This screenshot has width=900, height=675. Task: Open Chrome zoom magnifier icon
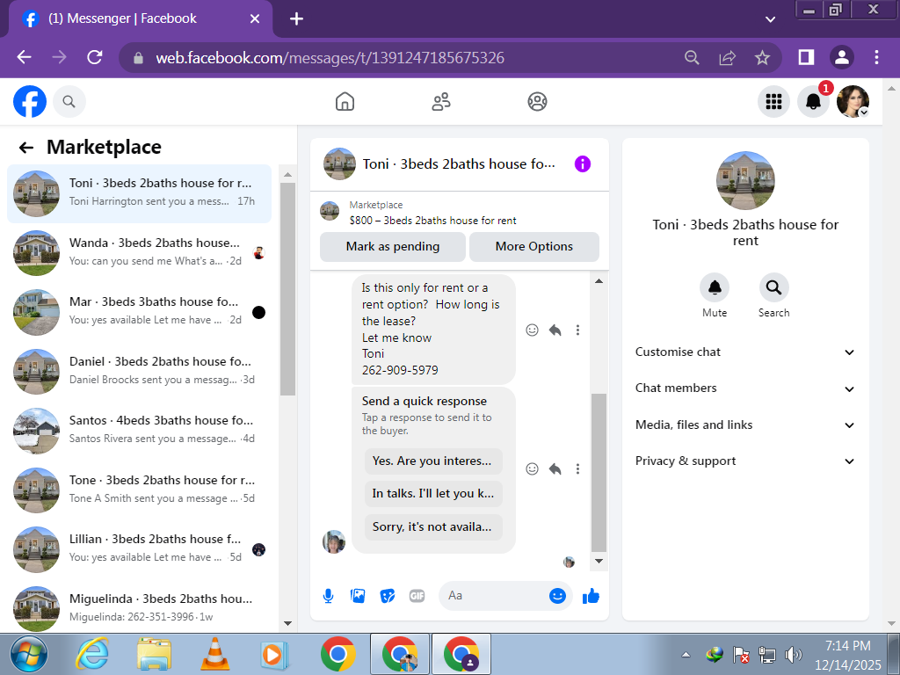tap(692, 57)
